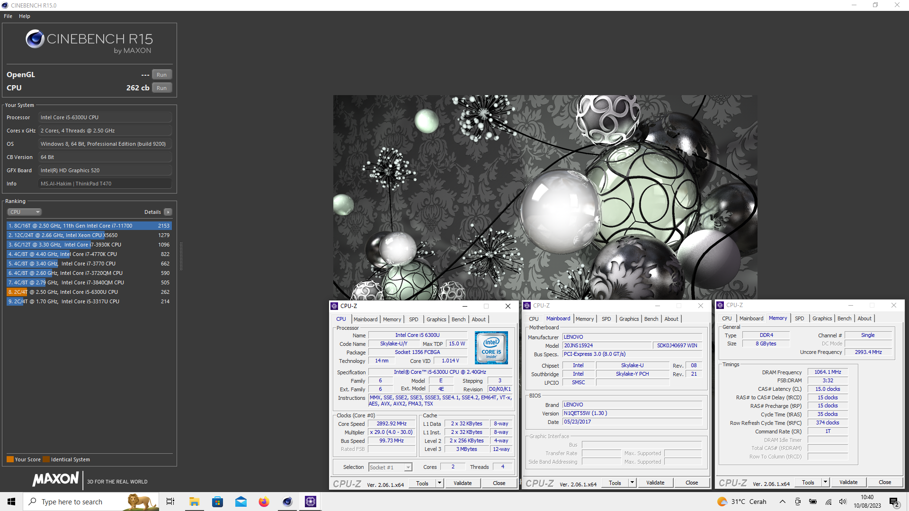
Task: Click CPU-Z icon in first window title bar
Action: tap(334, 306)
